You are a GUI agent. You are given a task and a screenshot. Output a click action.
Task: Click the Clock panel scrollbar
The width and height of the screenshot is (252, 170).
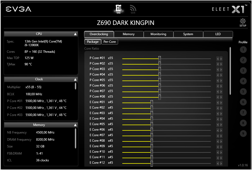point(75,86)
